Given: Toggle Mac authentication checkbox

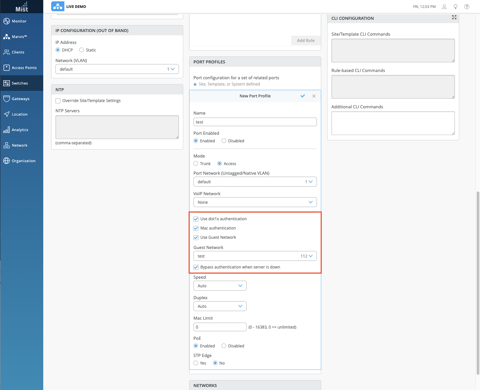Looking at the screenshot, I should [x=196, y=228].
